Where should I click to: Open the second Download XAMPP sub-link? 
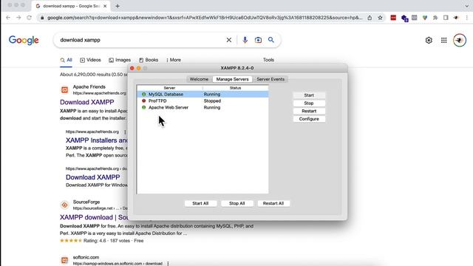tap(93, 177)
